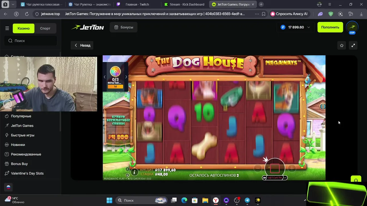Viewport: 367px width, 206px height.
Task: Switch to the Спорт tab
Action: (x=45, y=28)
